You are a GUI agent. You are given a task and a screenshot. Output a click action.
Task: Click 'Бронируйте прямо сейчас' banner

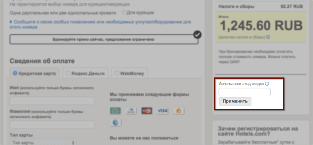104,39
